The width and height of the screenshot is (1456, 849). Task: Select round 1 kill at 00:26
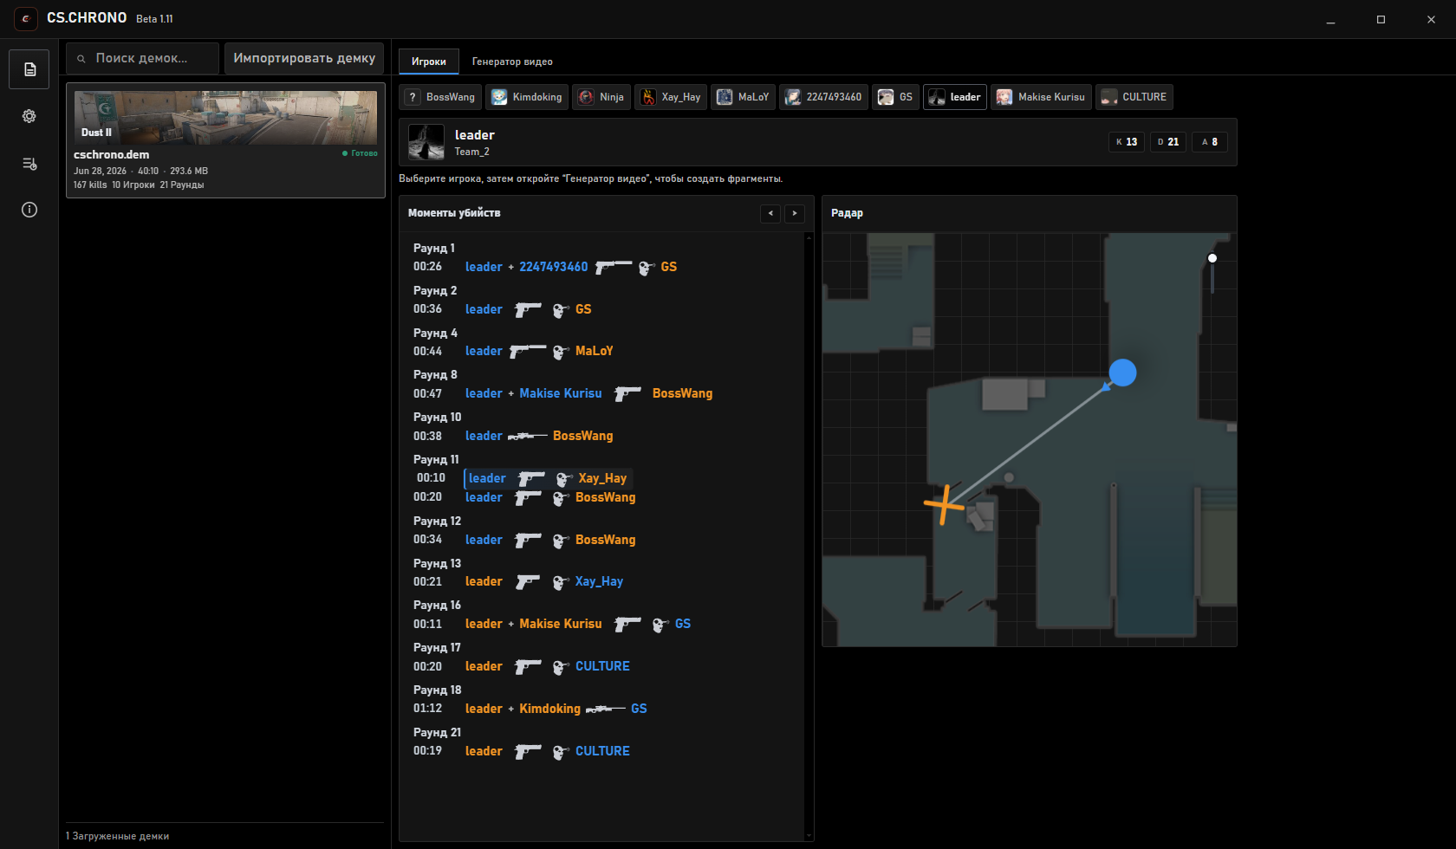coord(545,267)
